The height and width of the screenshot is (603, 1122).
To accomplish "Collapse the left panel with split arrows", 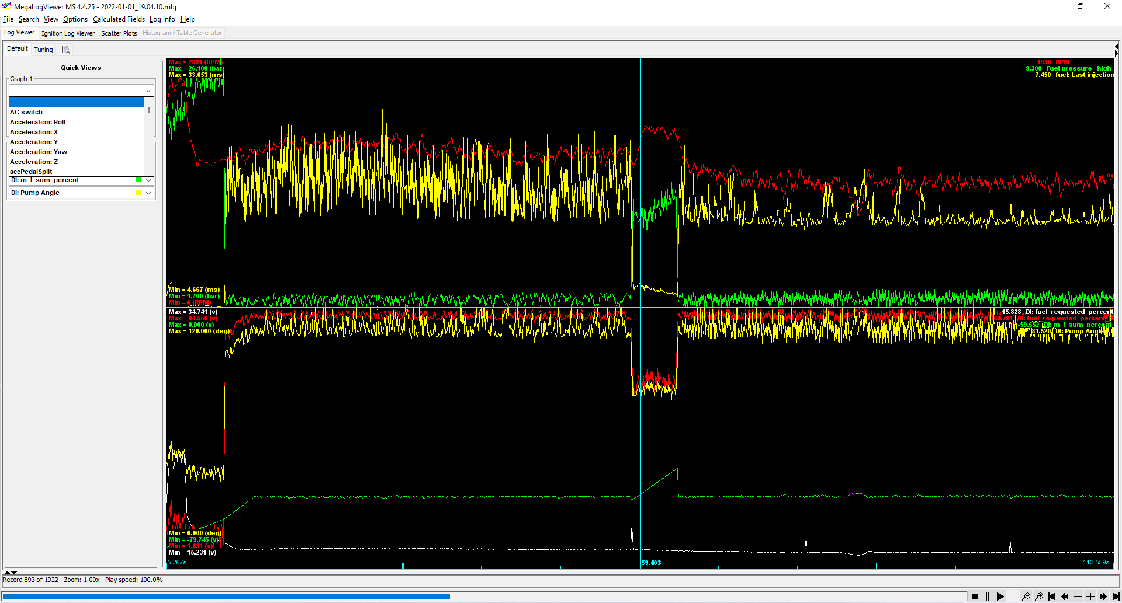I will (x=10, y=573).
